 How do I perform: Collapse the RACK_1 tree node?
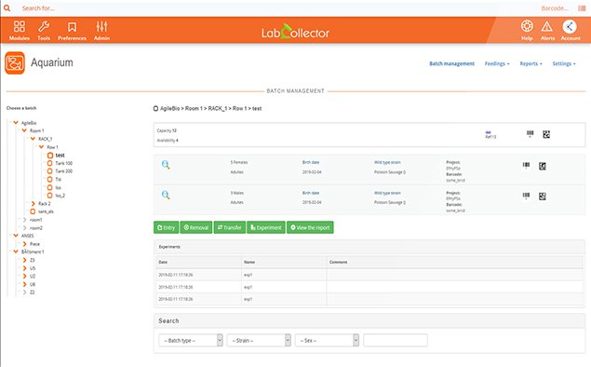pos(33,139)
